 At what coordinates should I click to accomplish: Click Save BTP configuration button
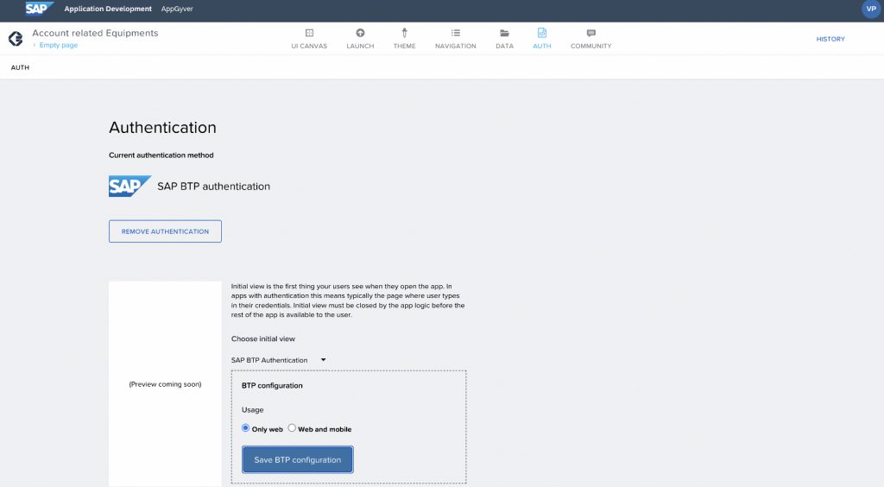pos(298,460)
